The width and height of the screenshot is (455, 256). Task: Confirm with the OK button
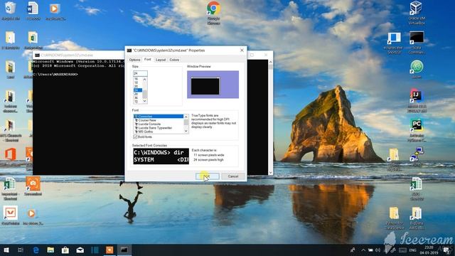(207, 176)
